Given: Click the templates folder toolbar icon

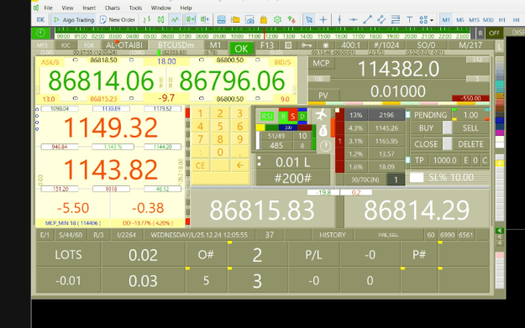Looking at the screenshot, I should point(235,20).
